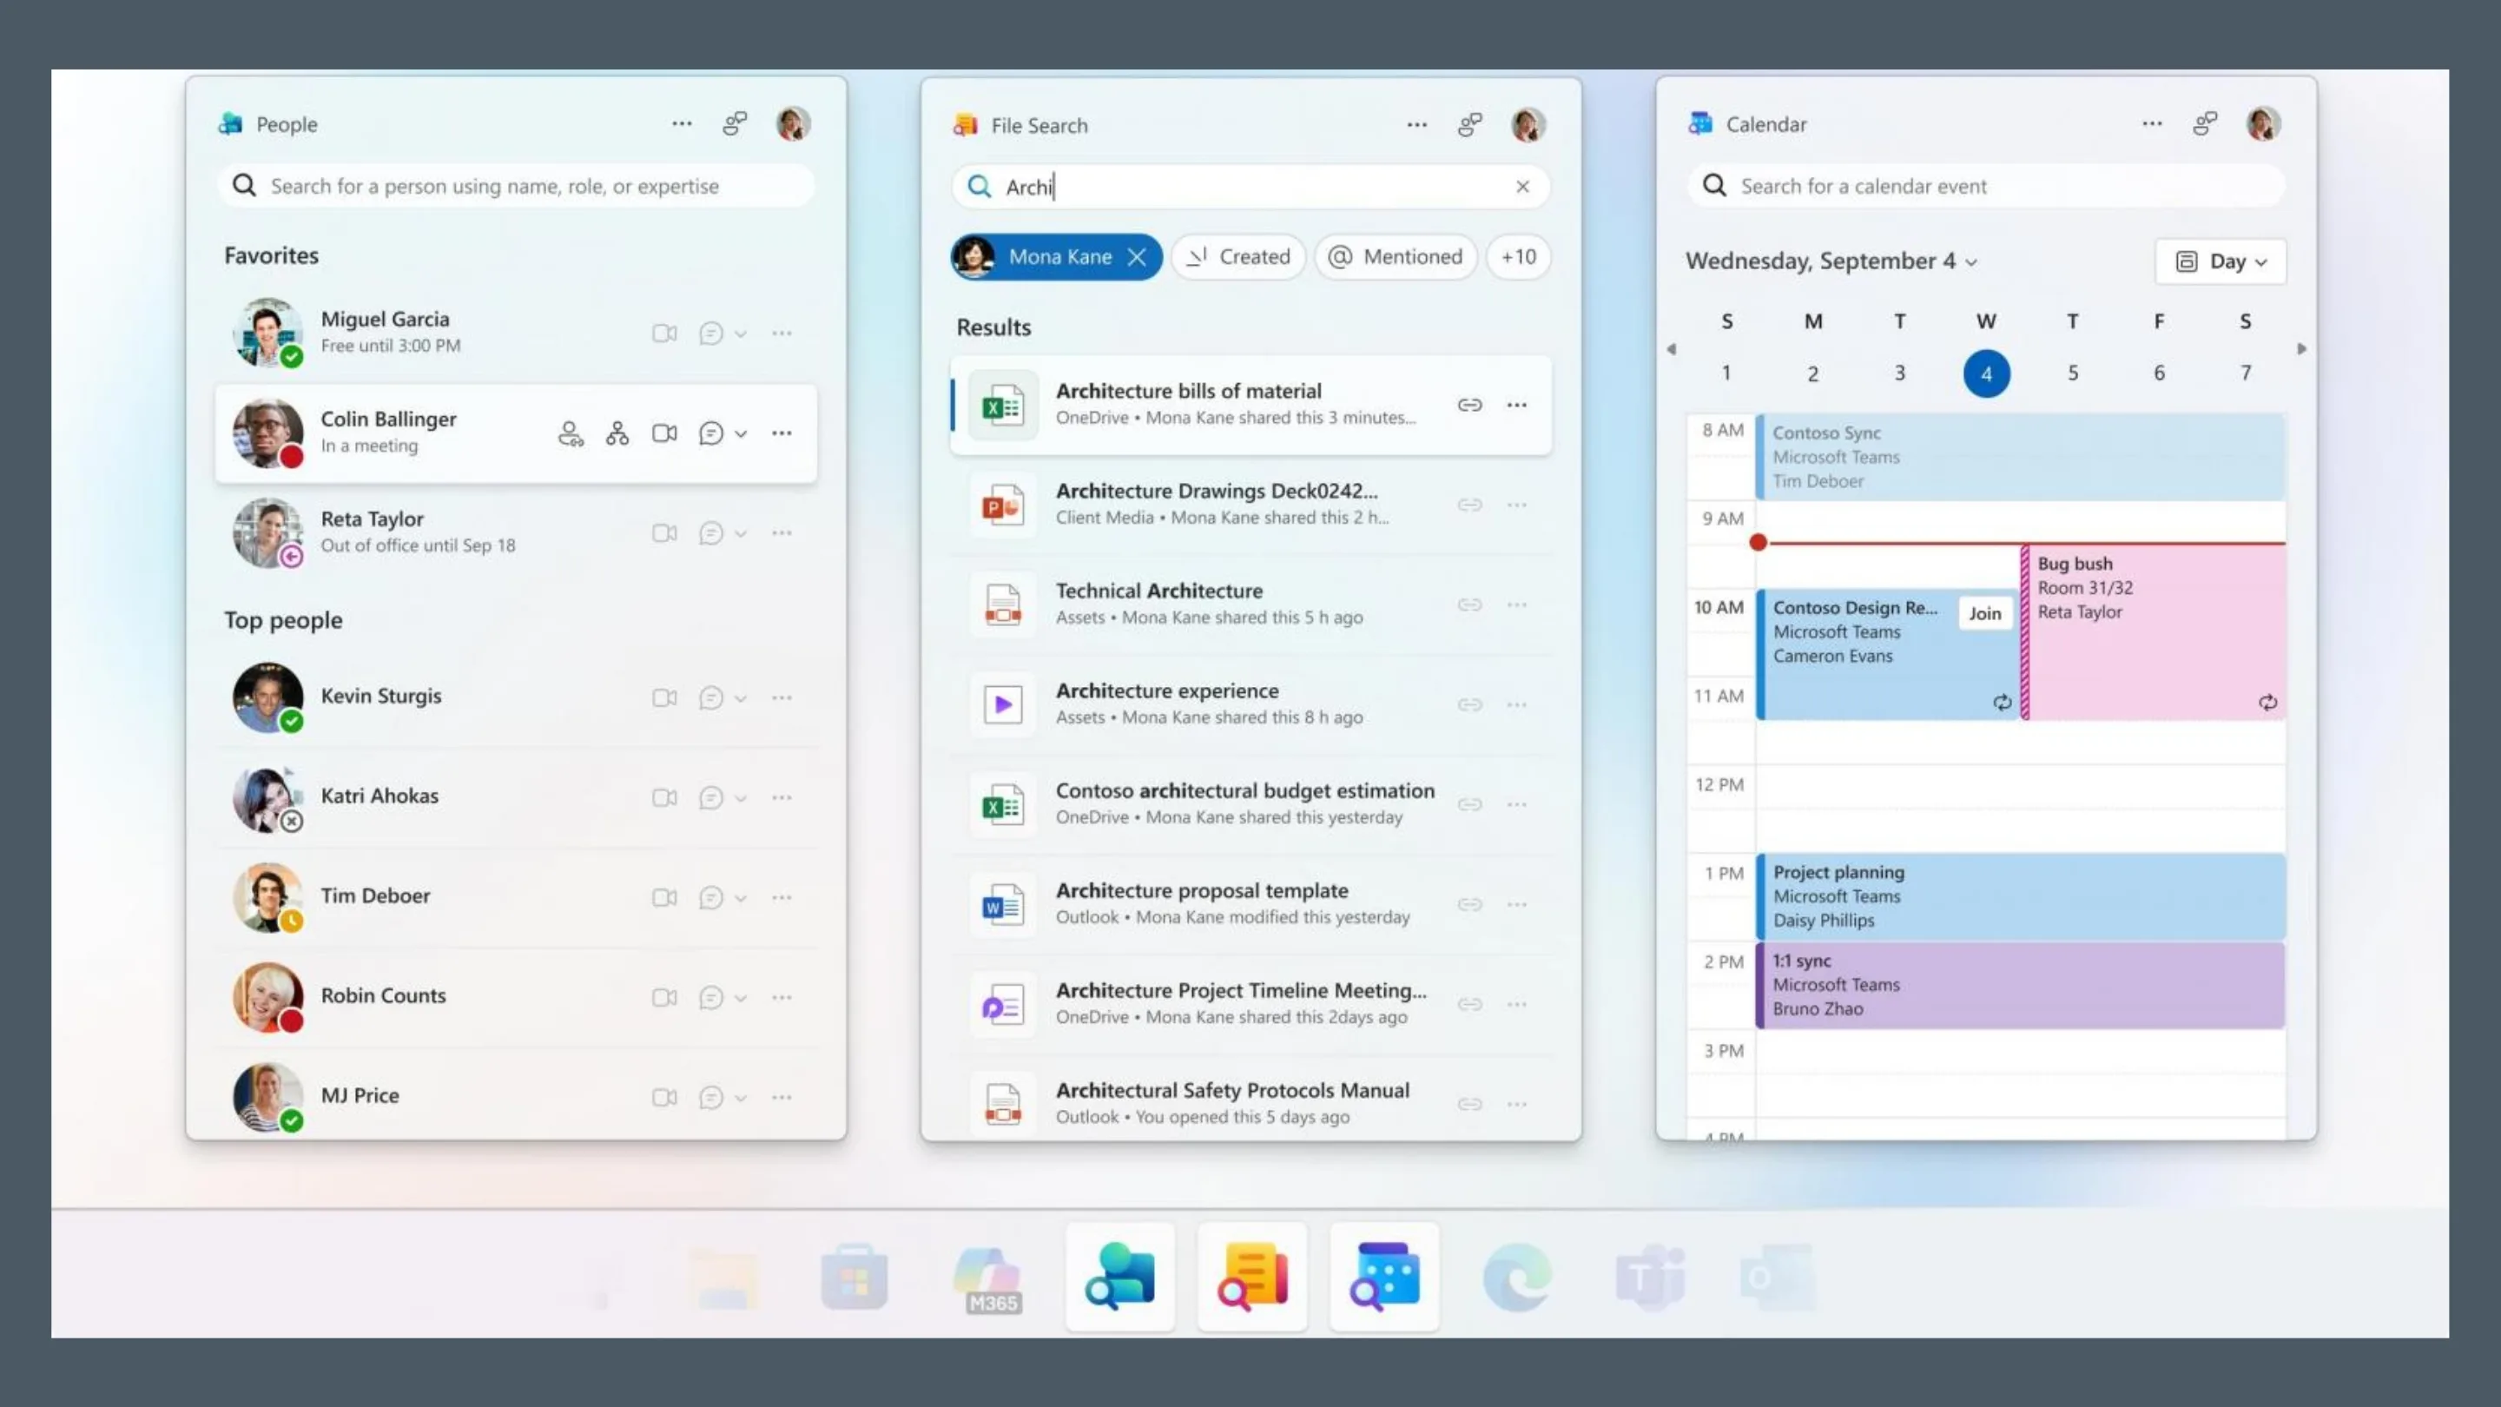Go to next week in calendar

(x=2301, y=348)
